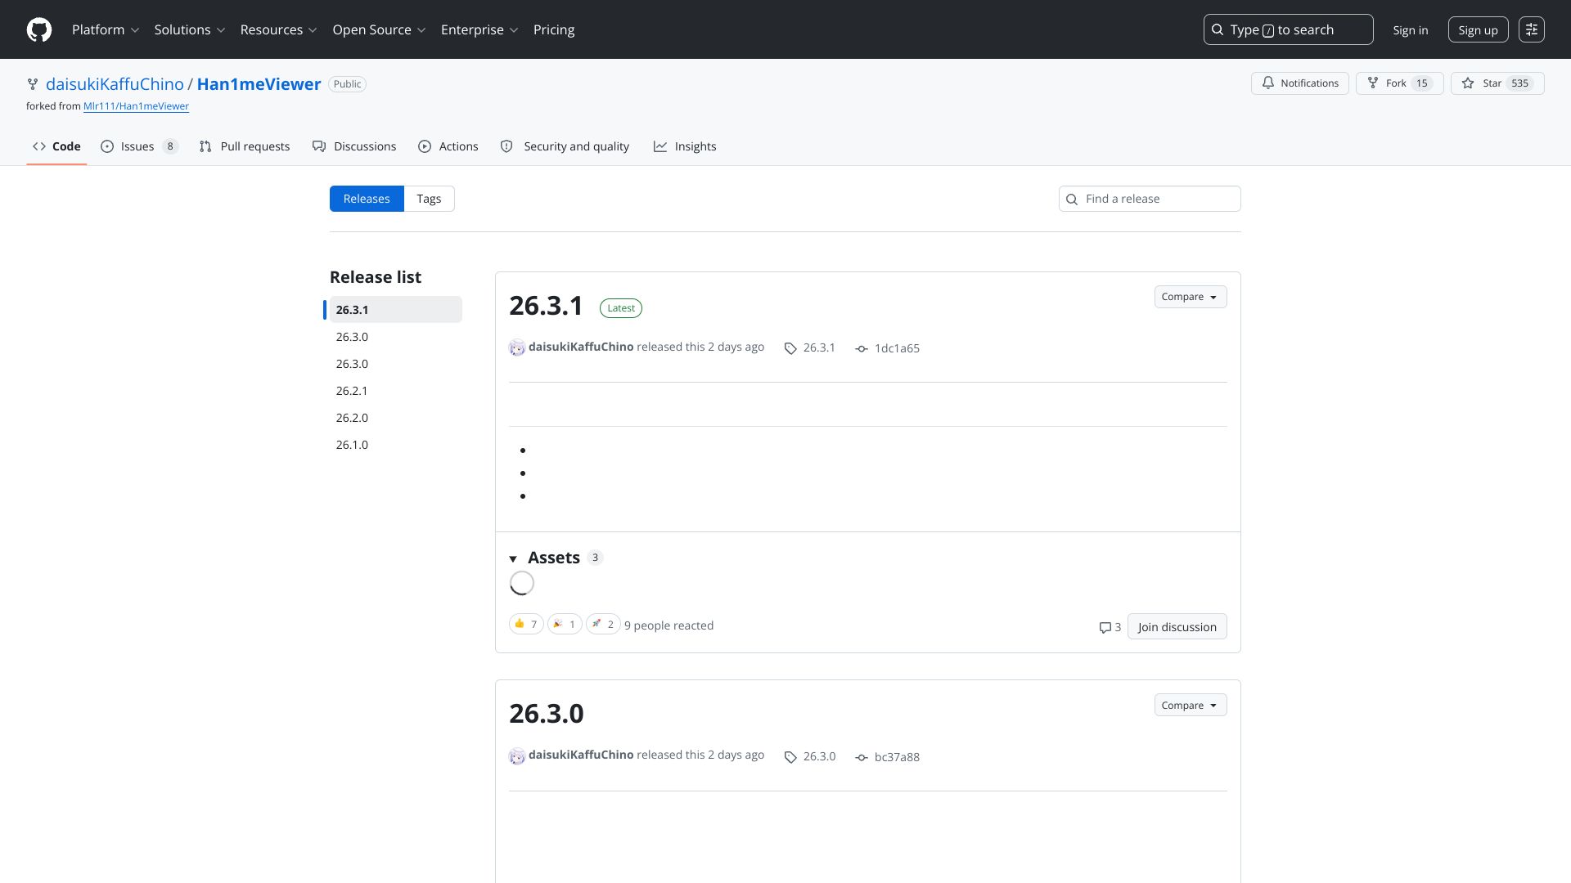1571x883 pixels.
Task: Select 26.1.0 in the Release list
Action: click(395, 445)
